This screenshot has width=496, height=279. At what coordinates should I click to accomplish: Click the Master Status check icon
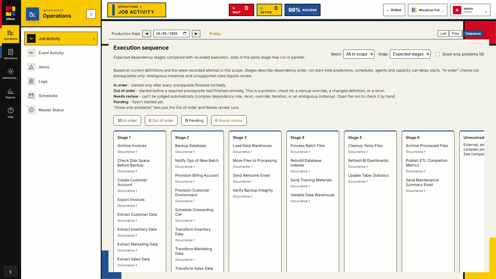coord(31,110)
